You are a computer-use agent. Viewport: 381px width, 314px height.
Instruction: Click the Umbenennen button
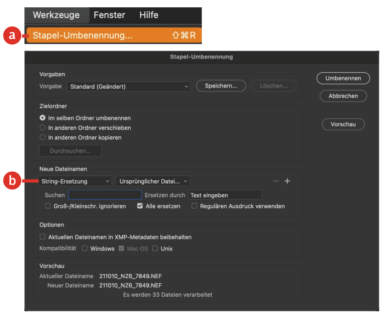(343, 78)
